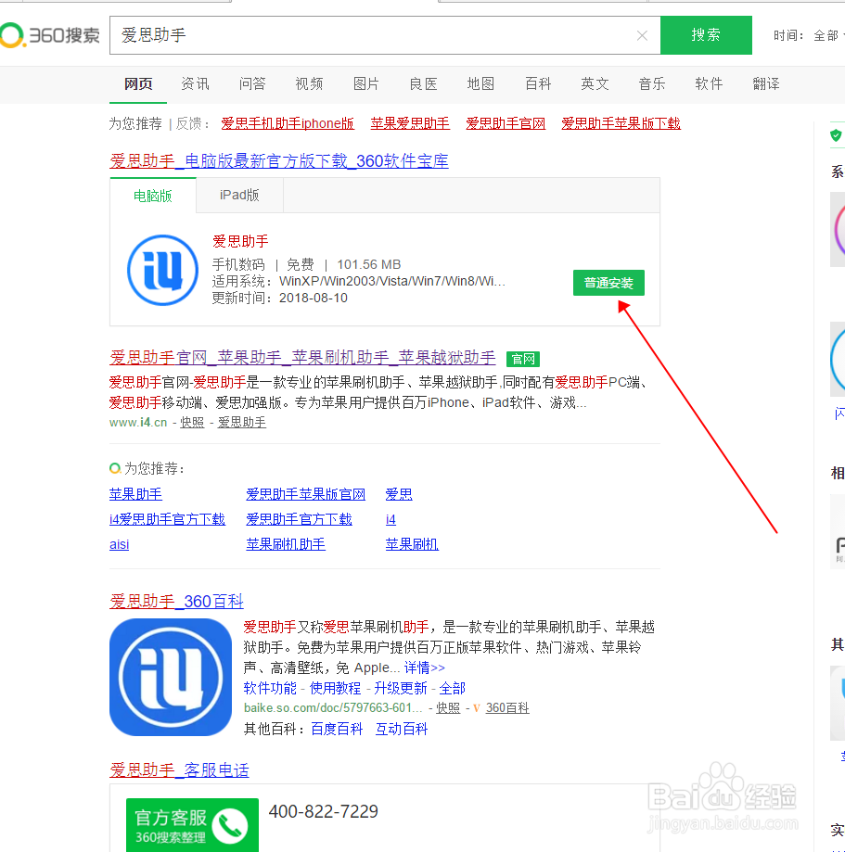
Task: Click the 全部 link in the 百科 result
Action: pyautogui.click(x=452, y=689)
